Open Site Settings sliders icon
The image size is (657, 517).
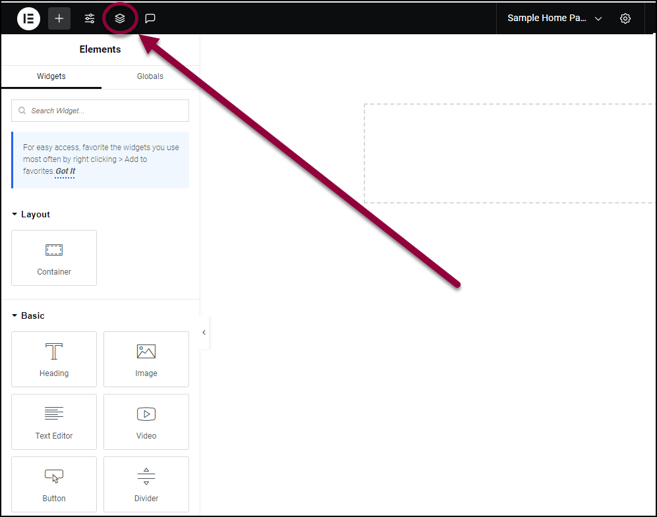click(x=90, y=18)
